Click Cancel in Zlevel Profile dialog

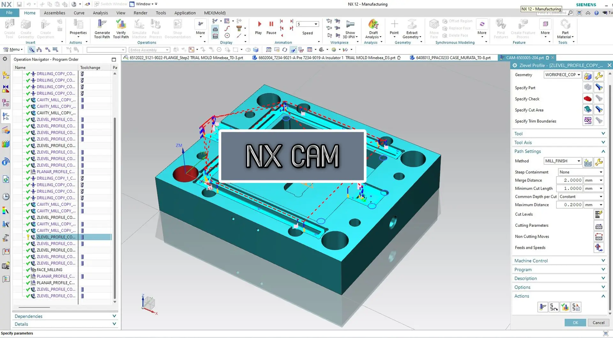pos(598,323)
